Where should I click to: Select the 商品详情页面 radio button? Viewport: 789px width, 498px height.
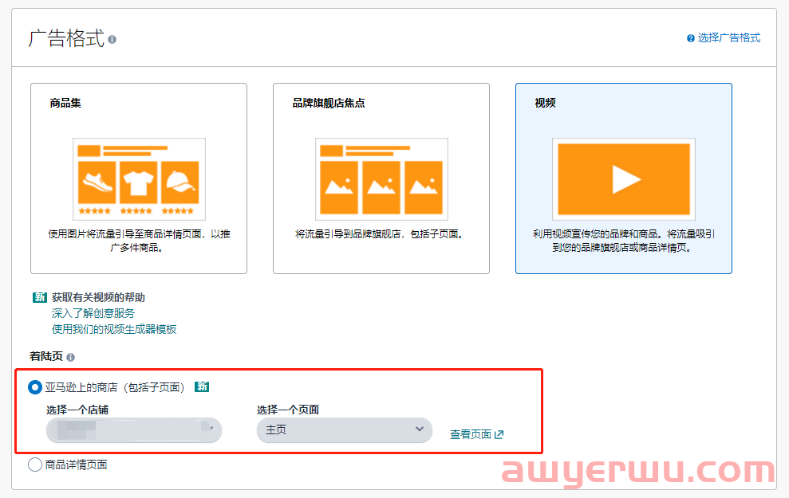tap(35, 465)
